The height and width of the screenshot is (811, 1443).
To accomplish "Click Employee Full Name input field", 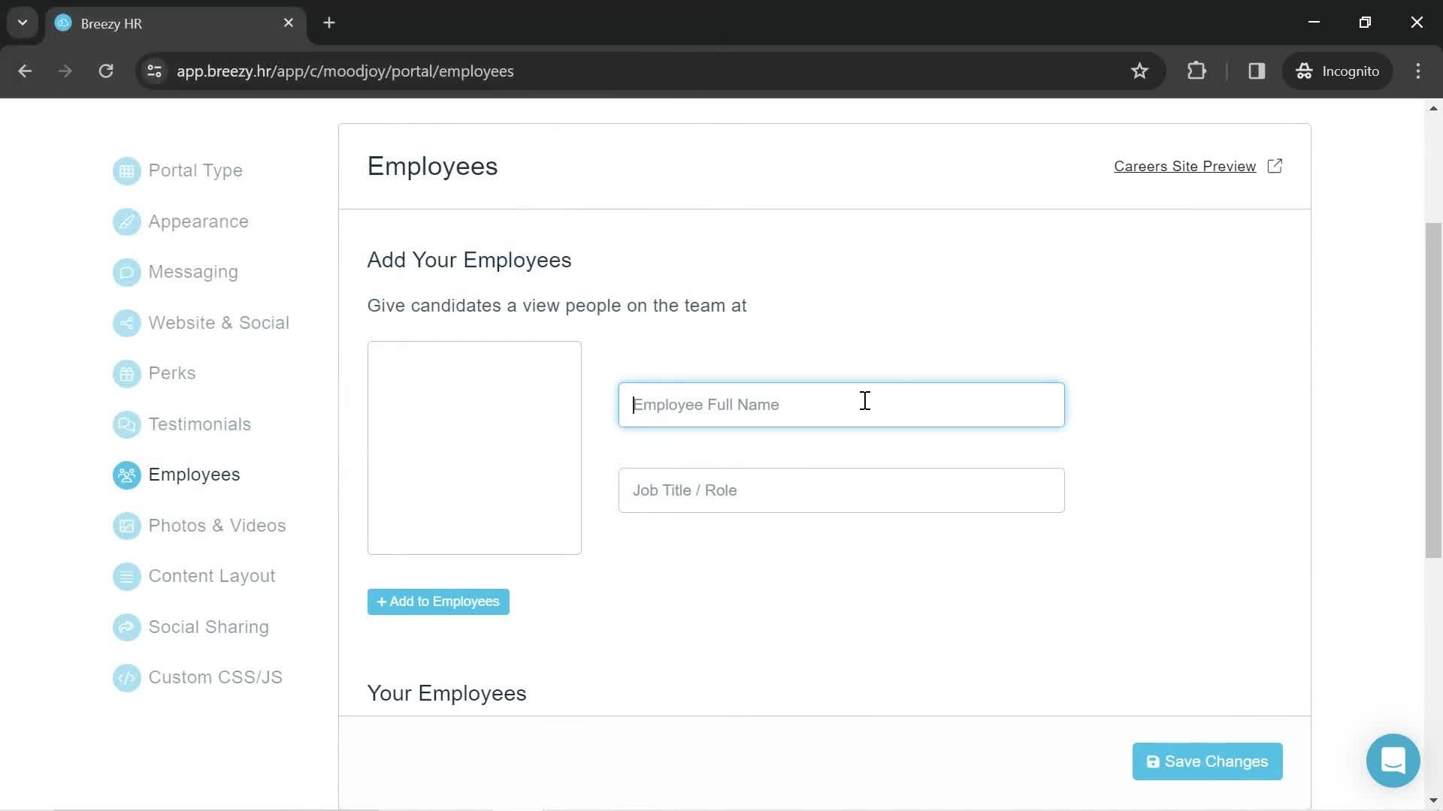I will click(x=842, y=404).
